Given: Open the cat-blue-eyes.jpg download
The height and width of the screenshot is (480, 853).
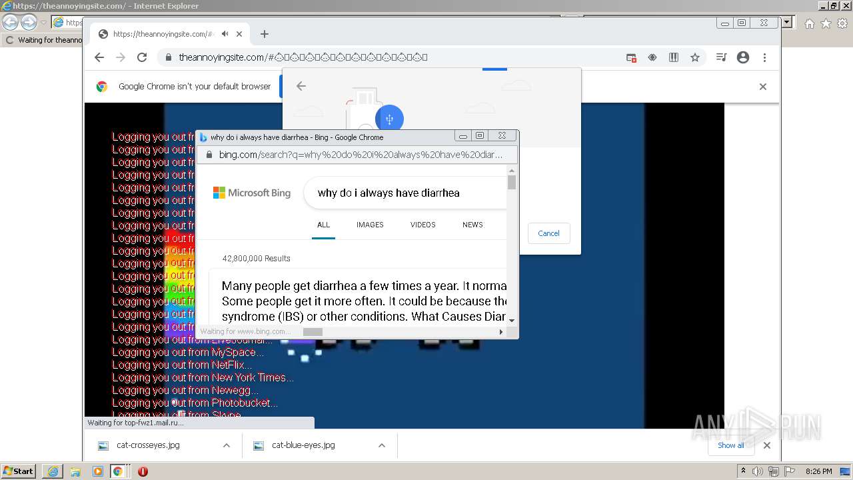Looking at the screenshot, I should tap(303, 445).
